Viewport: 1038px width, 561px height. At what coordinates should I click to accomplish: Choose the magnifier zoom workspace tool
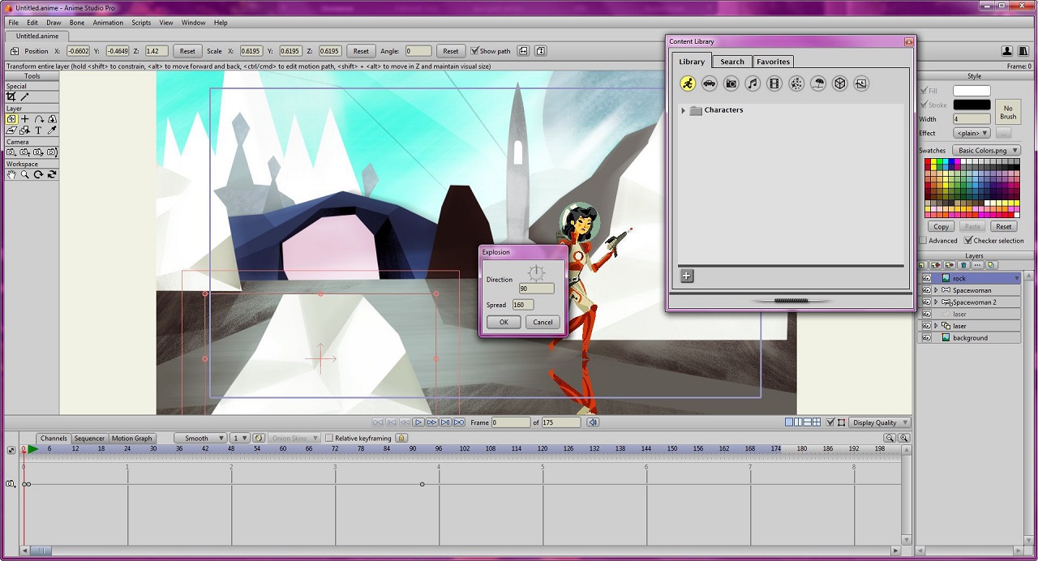(25, 174)
